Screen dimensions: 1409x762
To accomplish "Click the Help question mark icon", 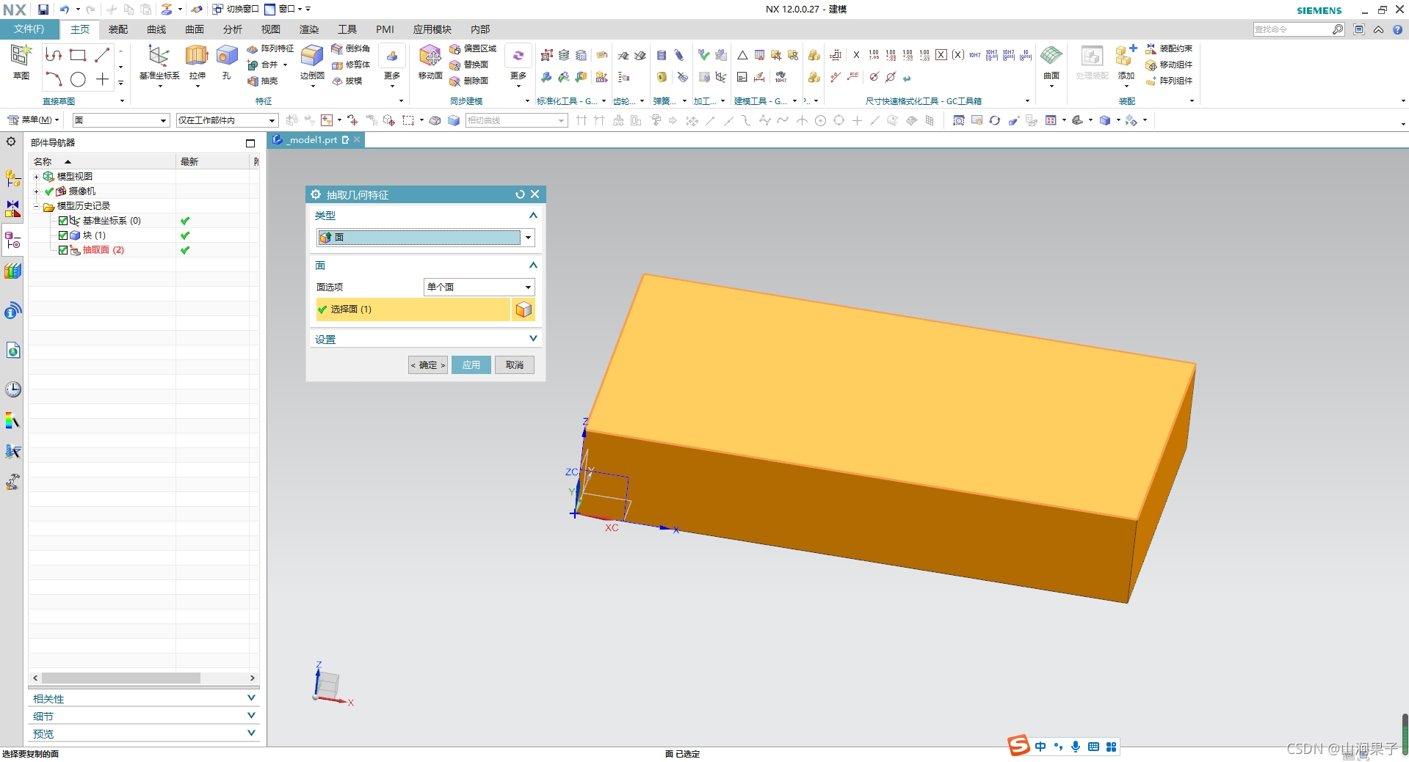I will pyautogui.click(x=1398, y=29).
